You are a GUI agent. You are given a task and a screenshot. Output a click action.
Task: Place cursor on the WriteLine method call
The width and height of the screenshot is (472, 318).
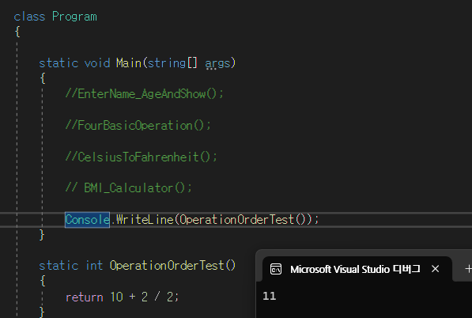(145, 220)
